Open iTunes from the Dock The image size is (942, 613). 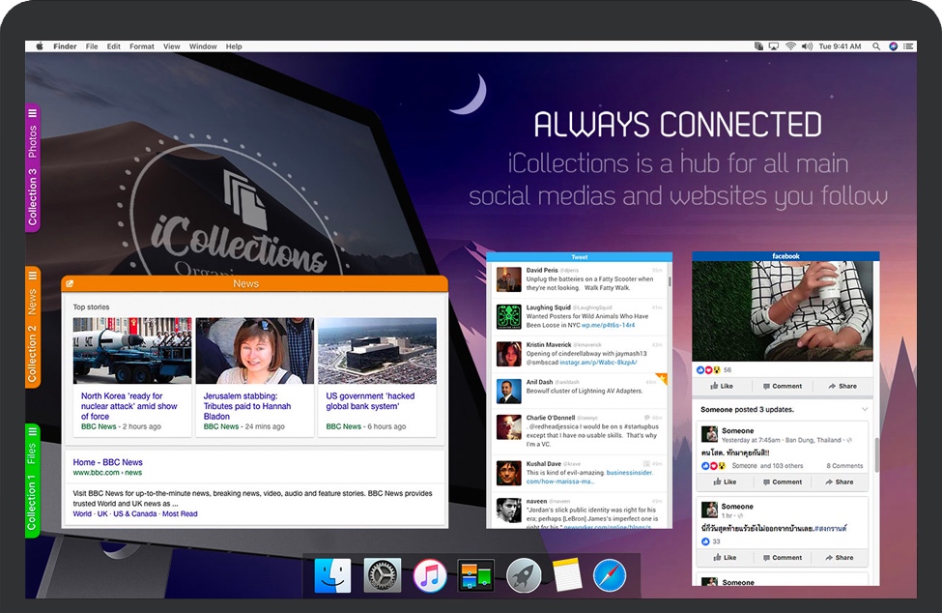429,575
